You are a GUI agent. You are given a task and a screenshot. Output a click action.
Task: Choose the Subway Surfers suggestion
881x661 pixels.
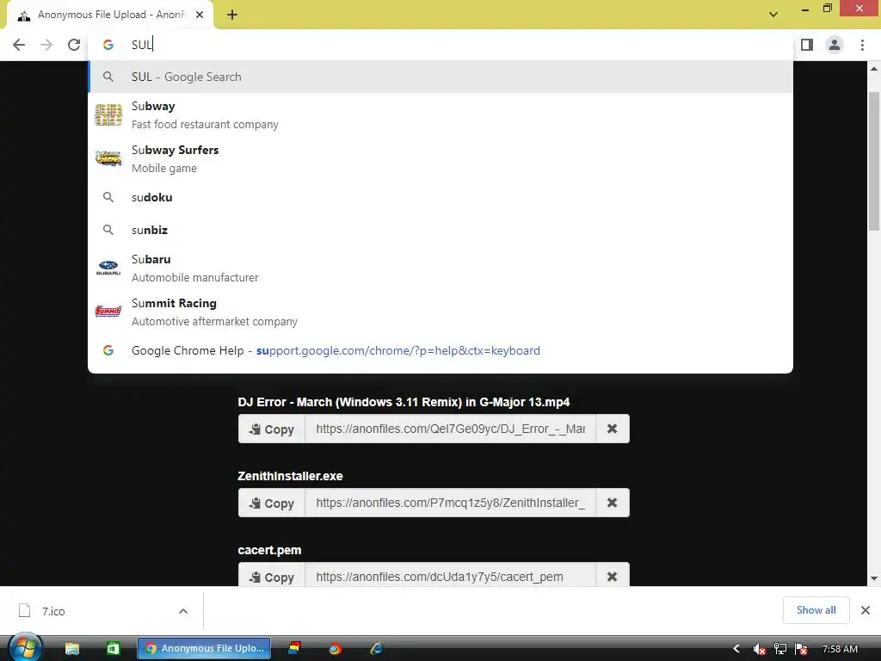pyautogui.click(x=440, y=159)
